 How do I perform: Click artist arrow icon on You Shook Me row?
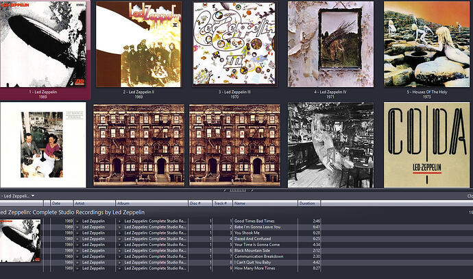pos(77,233)
